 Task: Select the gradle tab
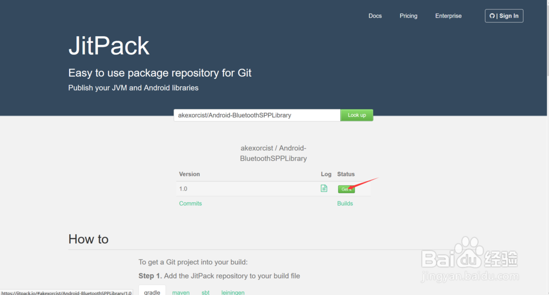(152, 292)
